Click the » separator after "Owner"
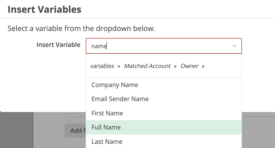The height and width of the screenshot is (148, 275). click(203, 66)
